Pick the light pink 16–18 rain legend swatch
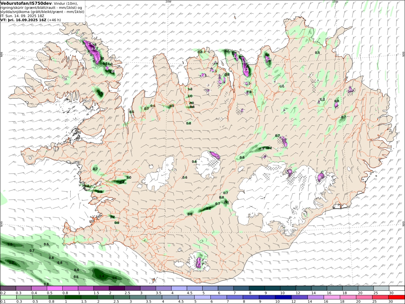 pyautogui.click(x=332, y=297)
